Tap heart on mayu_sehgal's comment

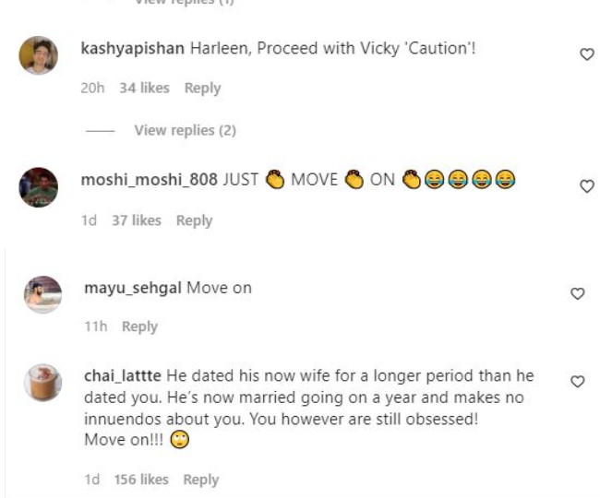(579, 294)
